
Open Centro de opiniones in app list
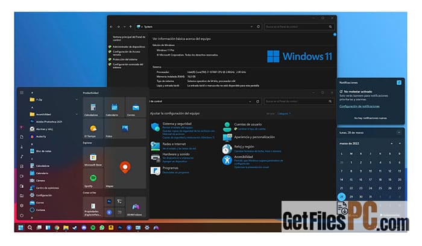click(47, 188)
